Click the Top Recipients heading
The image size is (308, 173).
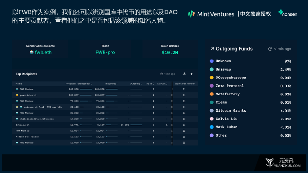26,74
